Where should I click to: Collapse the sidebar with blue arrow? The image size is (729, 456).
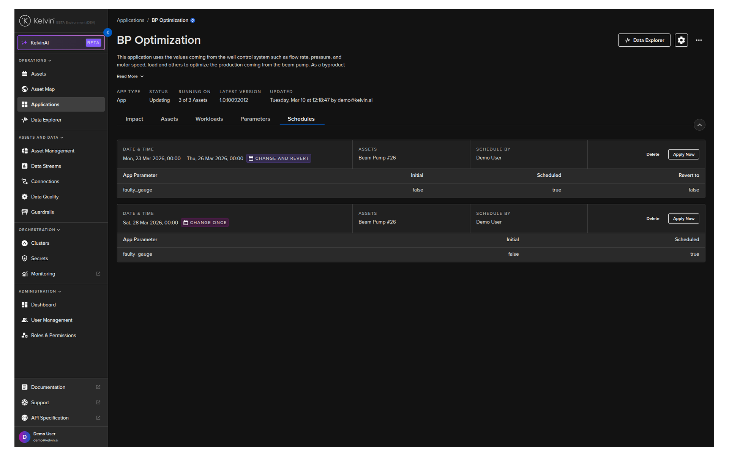coord(108,33)
